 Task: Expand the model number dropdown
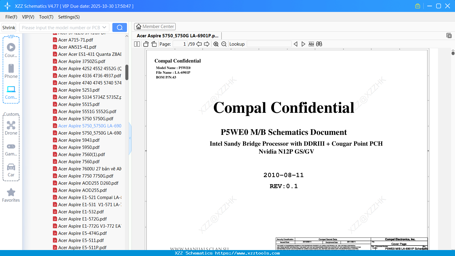click(x=104, y=27)
